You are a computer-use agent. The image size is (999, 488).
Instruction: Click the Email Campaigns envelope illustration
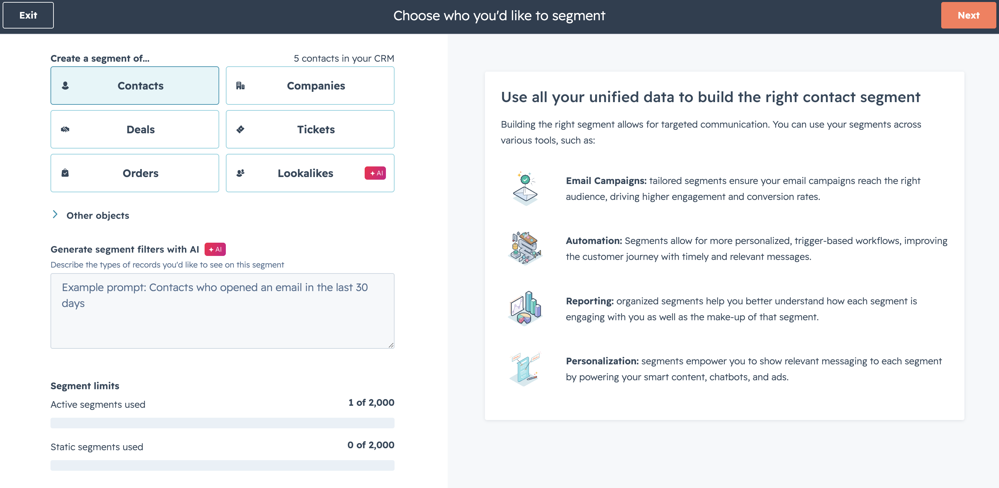(525, 188)
